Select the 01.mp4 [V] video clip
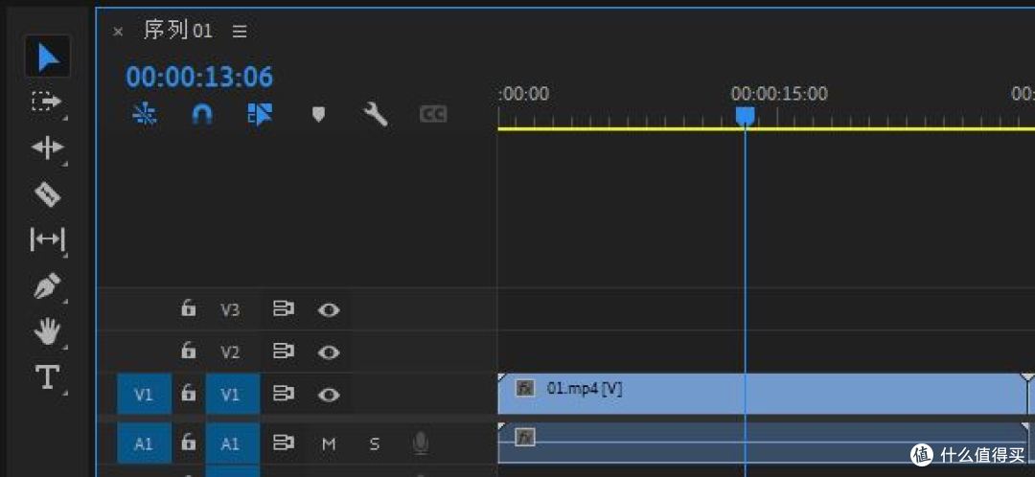This screenshot has width=1035, height=477. [763, 394]
